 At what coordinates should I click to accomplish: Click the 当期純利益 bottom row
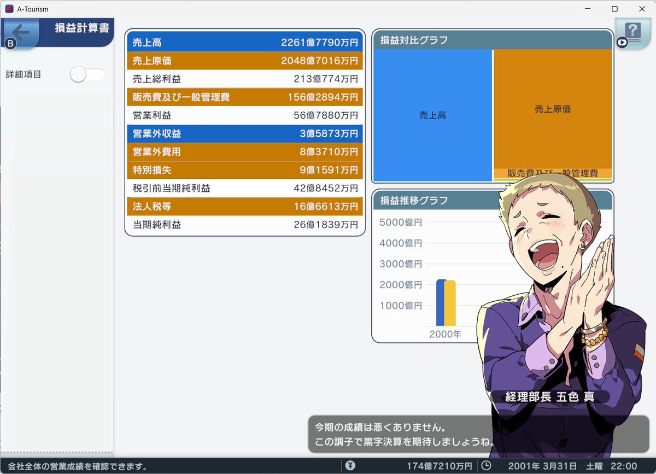click(x=244, y=225)
